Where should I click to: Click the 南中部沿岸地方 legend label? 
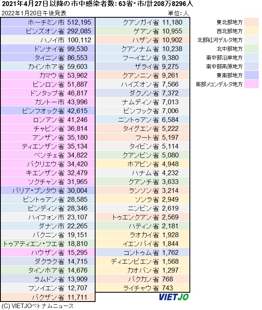[224, 58]
